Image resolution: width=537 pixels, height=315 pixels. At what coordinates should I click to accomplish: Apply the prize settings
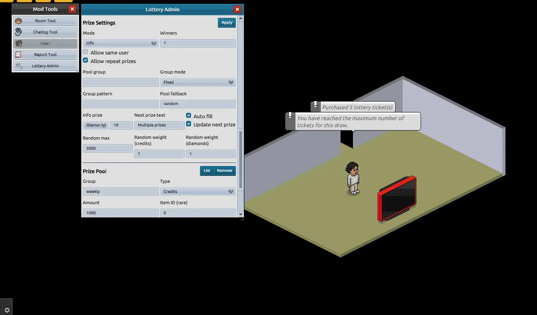click(227, 23)
